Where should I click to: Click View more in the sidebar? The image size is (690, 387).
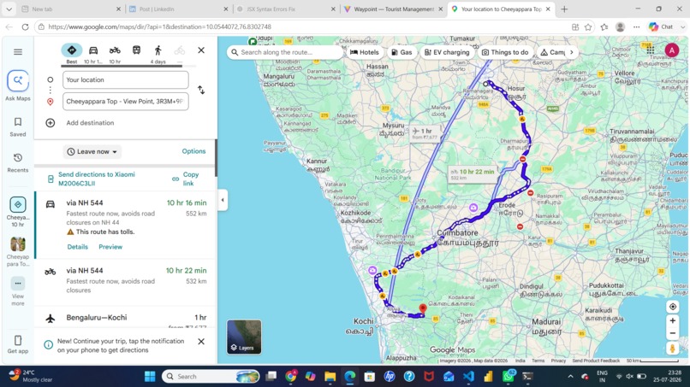point(18,291)
